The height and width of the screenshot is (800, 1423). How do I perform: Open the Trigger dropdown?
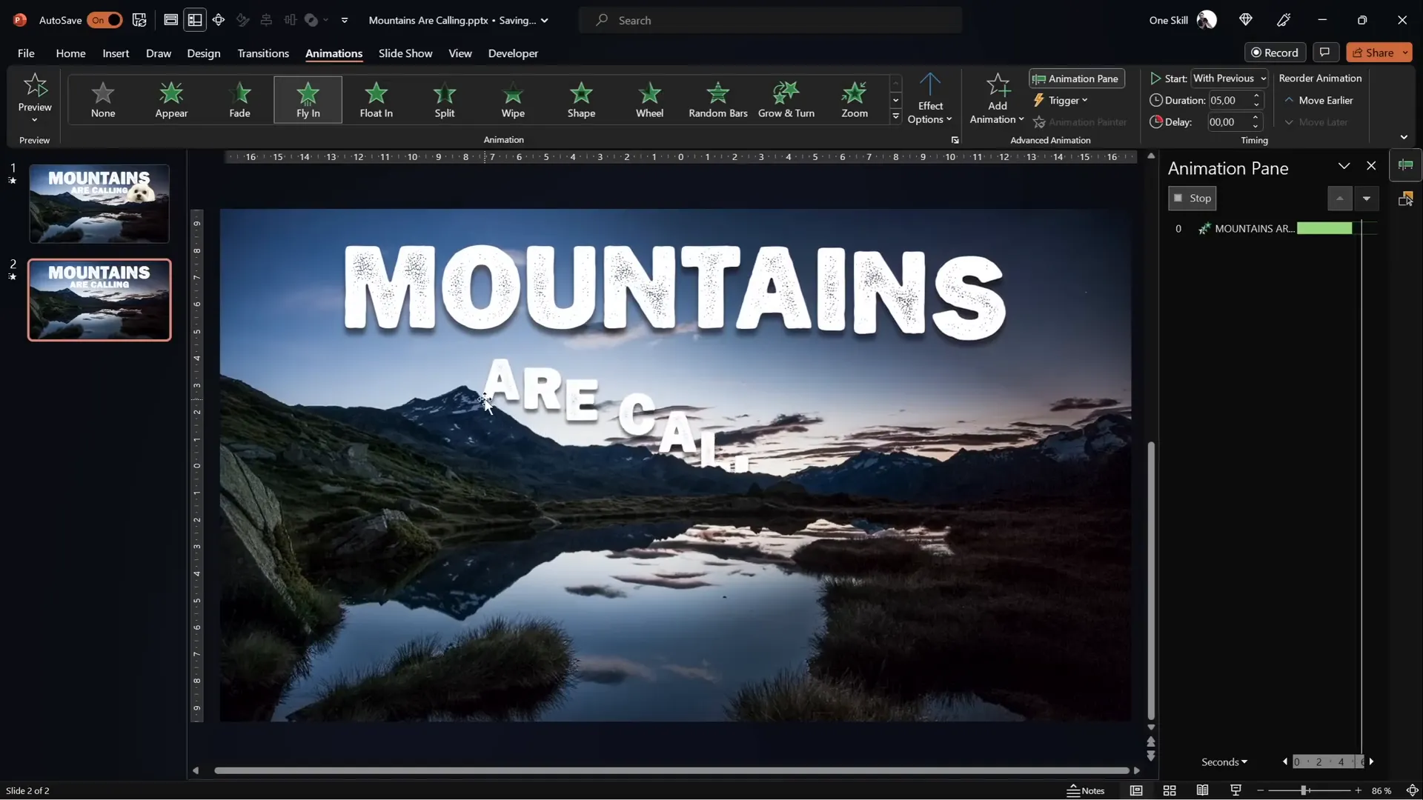pyautogui.click(x=1061, y=100)
